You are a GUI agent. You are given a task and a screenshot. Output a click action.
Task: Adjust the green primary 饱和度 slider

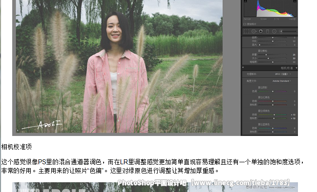tap(273, 118)
